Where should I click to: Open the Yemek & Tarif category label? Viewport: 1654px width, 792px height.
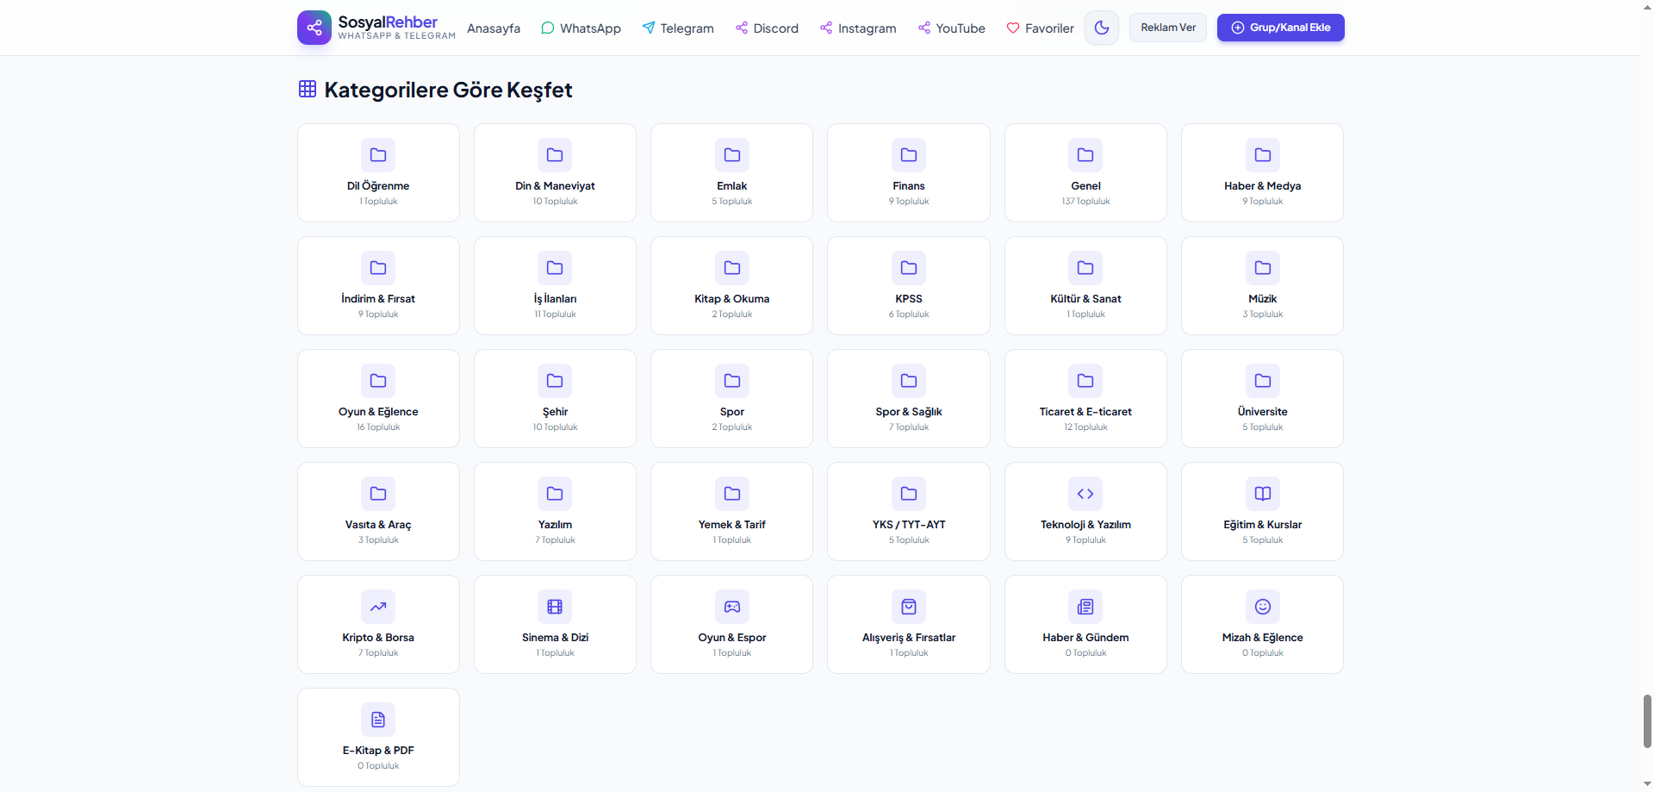coord(732,525)
